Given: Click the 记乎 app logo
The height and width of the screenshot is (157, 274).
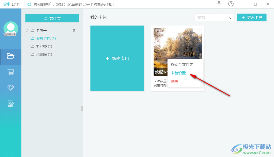Looking at the screenshot, I should coord(7,4).
